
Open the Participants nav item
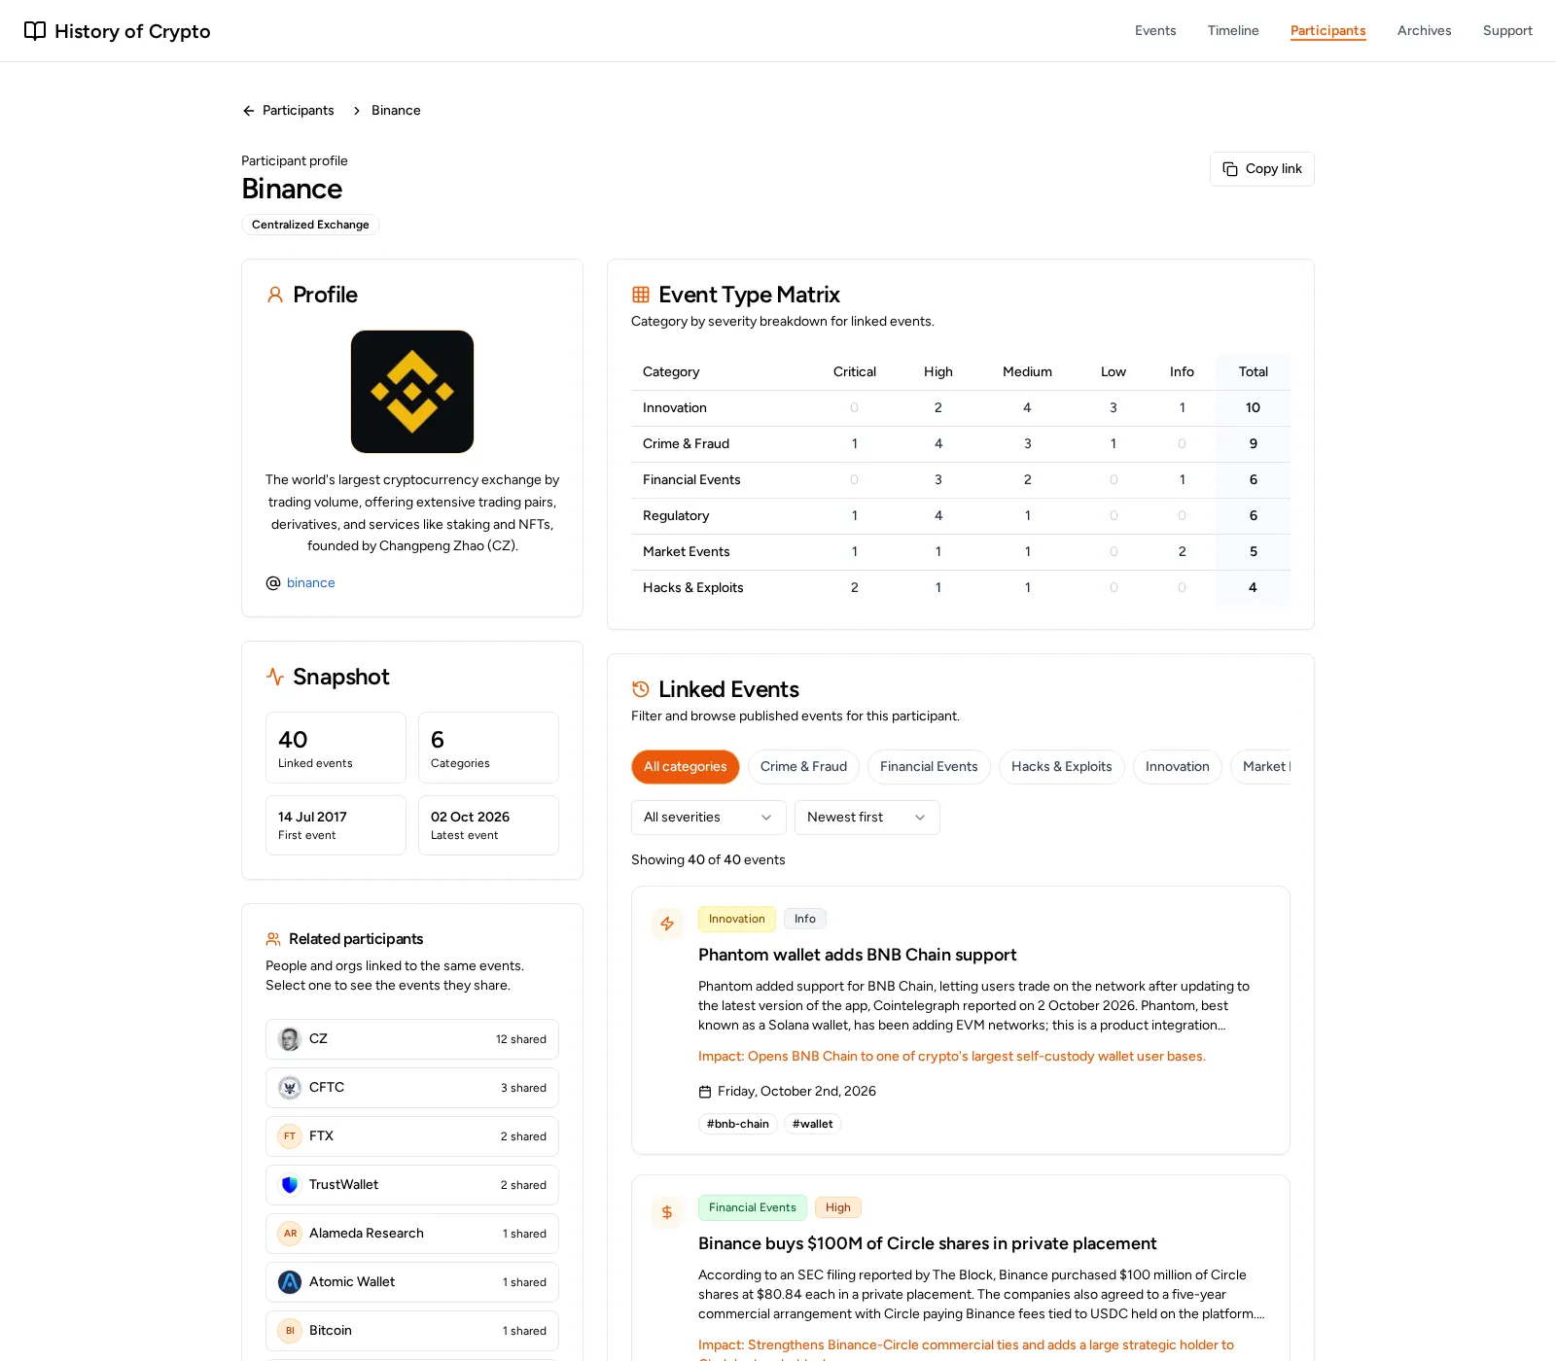pos(1328,31)
